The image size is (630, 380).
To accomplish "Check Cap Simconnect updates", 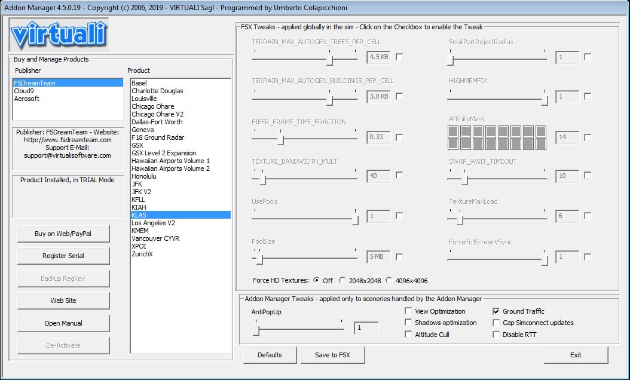I will 496,323.
